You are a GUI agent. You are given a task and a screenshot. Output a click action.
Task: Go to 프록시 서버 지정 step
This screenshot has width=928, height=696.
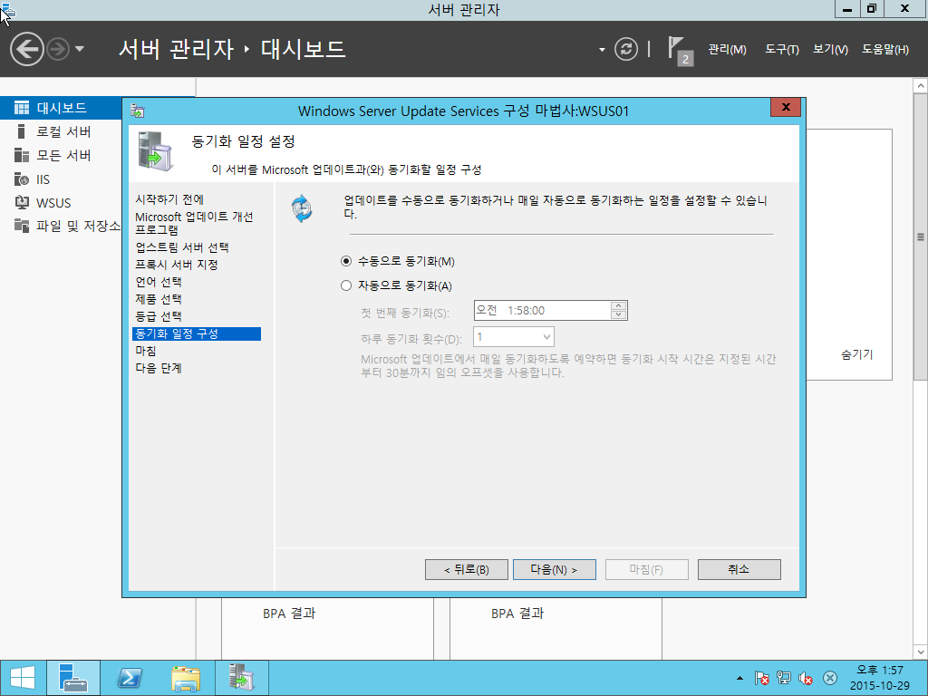click(177, 265)
